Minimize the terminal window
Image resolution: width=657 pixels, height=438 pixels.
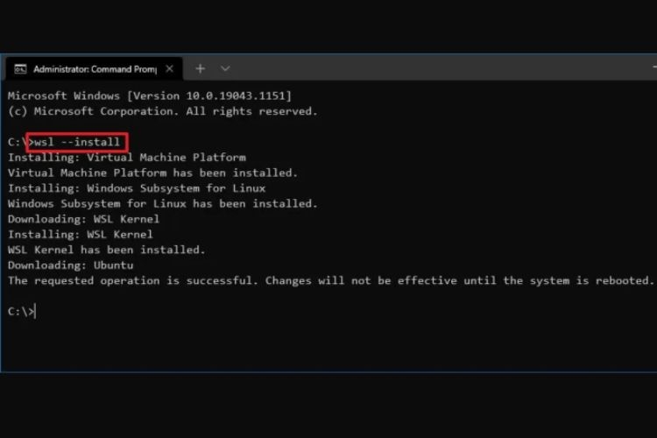[x=654, y=67]
